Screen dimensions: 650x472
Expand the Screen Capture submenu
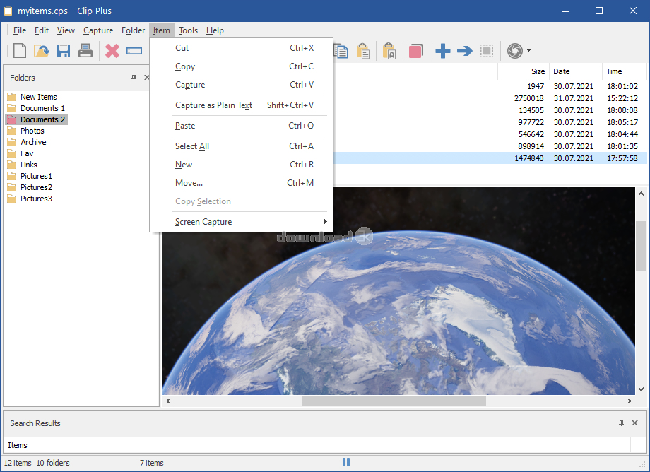(x=241, y=222)
